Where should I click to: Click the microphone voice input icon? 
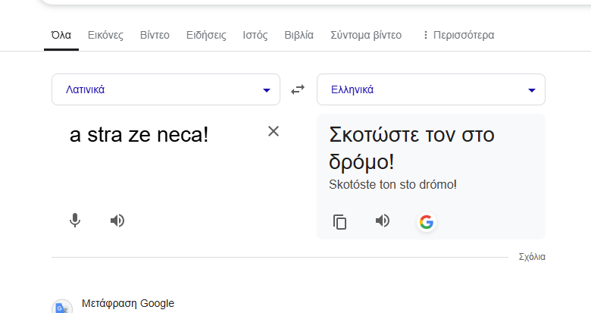point(75,221)
